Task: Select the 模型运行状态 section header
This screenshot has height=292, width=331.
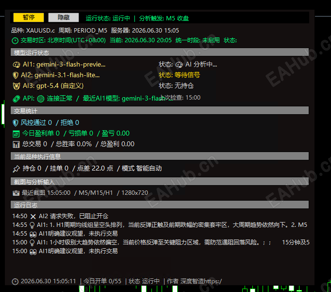Action: pos(160,52)
